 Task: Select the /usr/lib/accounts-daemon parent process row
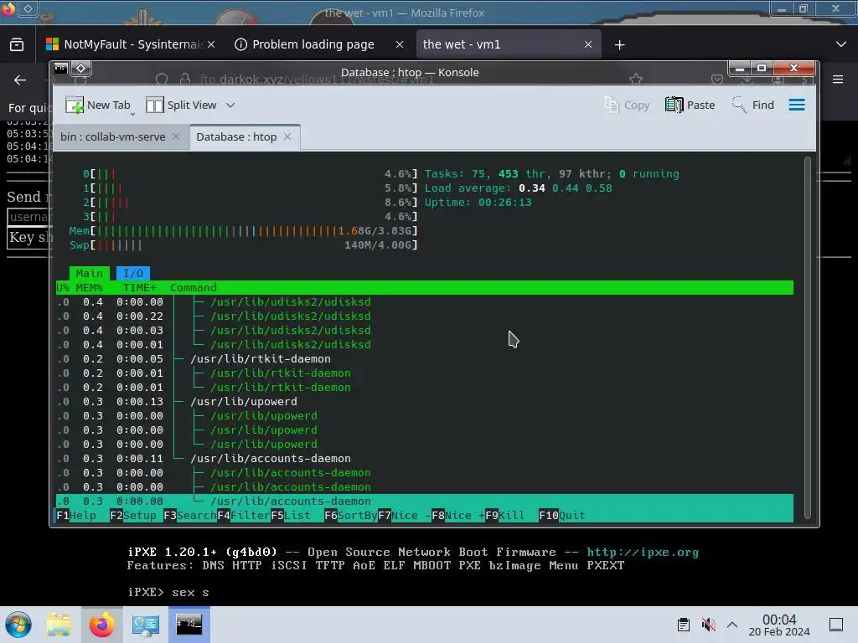pyautogui.click(x=425, y=458)
